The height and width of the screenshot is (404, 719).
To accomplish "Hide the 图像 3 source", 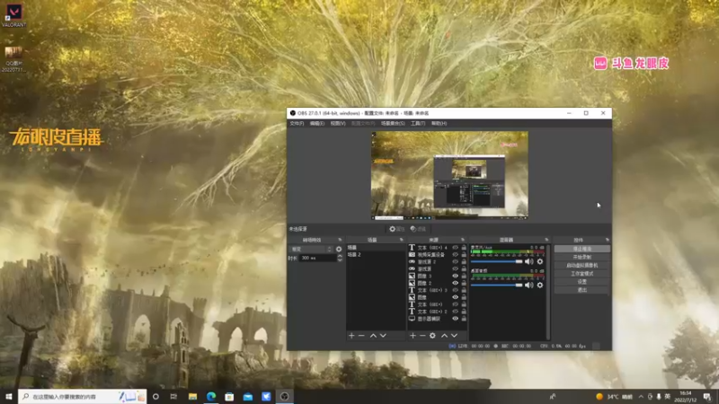I will pos(456,277).
